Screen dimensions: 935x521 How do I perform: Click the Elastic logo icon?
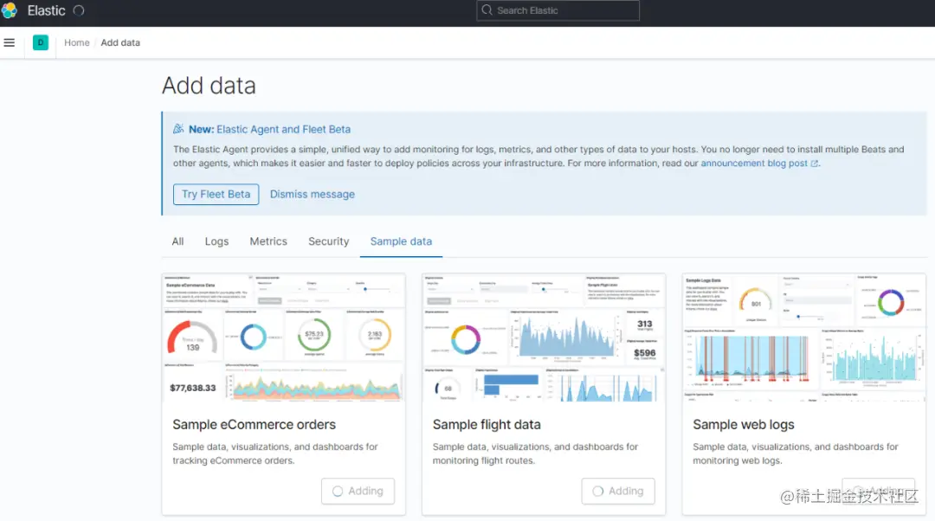(10, 10)
